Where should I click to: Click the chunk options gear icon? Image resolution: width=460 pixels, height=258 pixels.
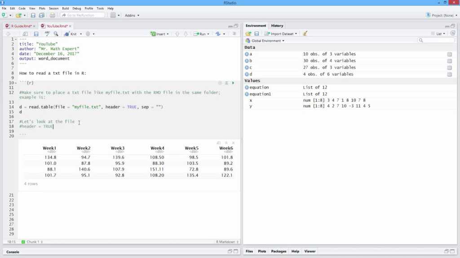[220, 83]
